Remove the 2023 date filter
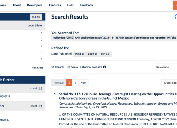 tap(83, 54)
